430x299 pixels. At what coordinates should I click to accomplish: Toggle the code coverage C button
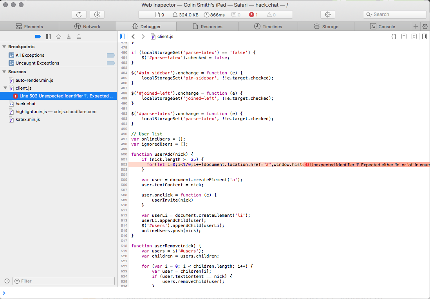(x=414, y=36)
